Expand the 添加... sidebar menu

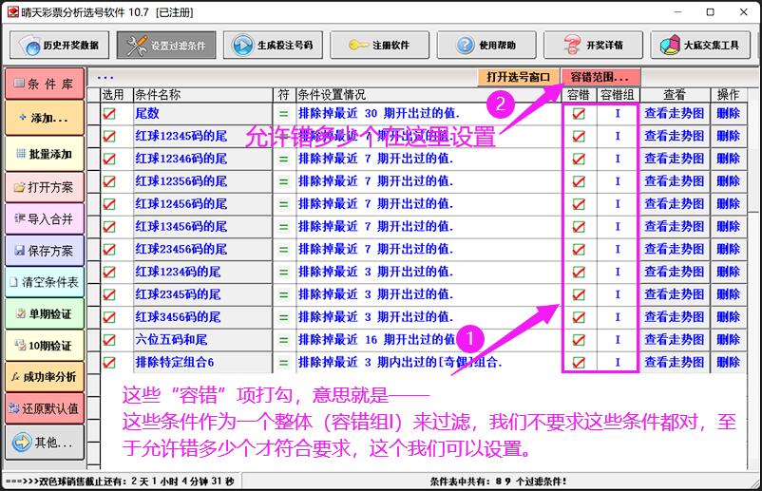[45, 118]
